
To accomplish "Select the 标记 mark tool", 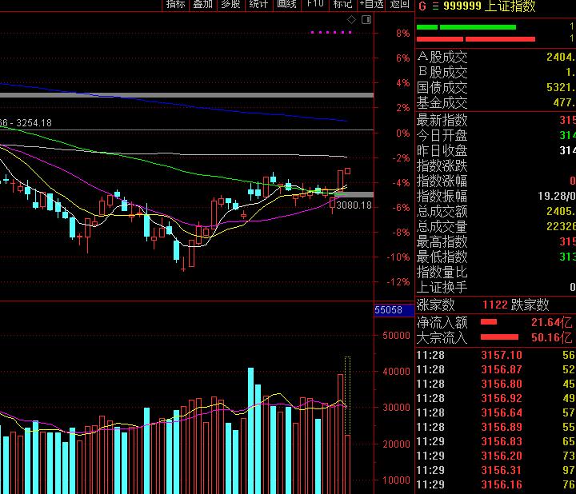I will 343,4.
